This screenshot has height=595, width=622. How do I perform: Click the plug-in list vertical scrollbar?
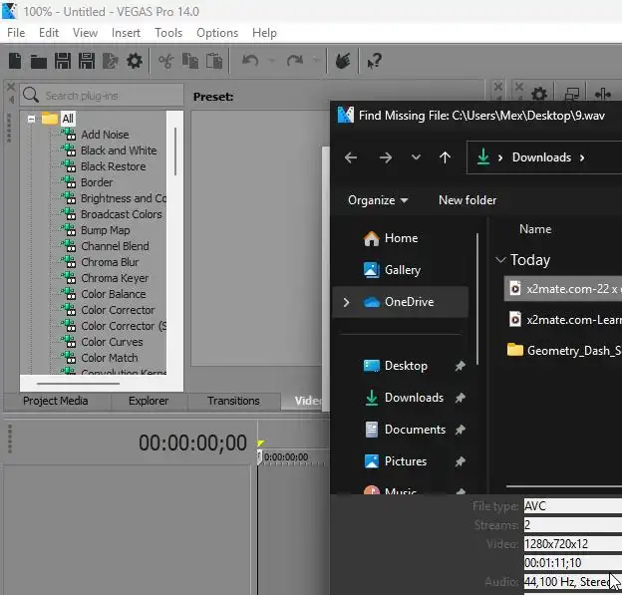[x=175, y=151]
